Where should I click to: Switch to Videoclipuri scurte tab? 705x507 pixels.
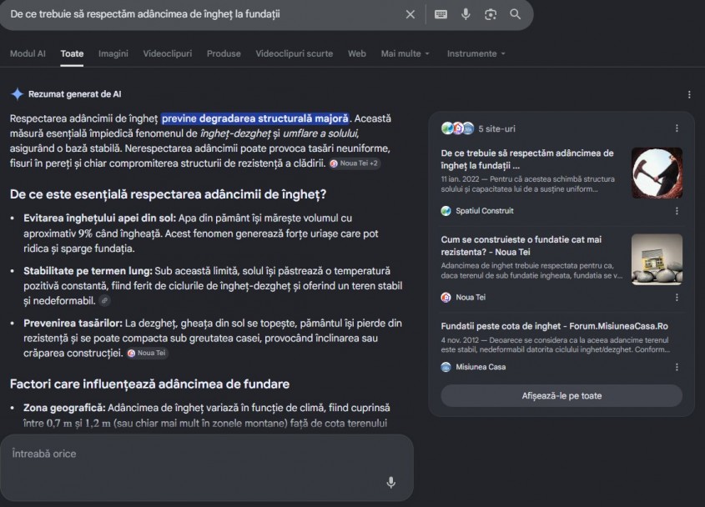pos(295,53)
